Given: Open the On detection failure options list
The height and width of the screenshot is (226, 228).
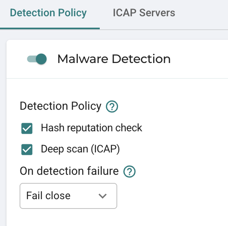Looking at the screenshot, I should pyautogui.click(x=68, y=196).
